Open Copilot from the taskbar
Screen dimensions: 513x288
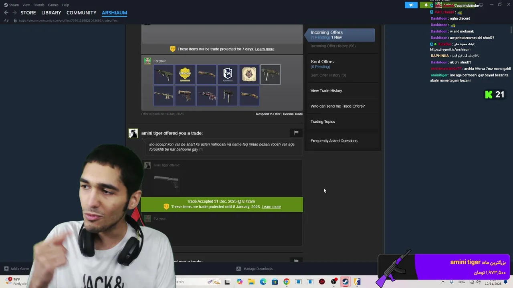(240, 282)
